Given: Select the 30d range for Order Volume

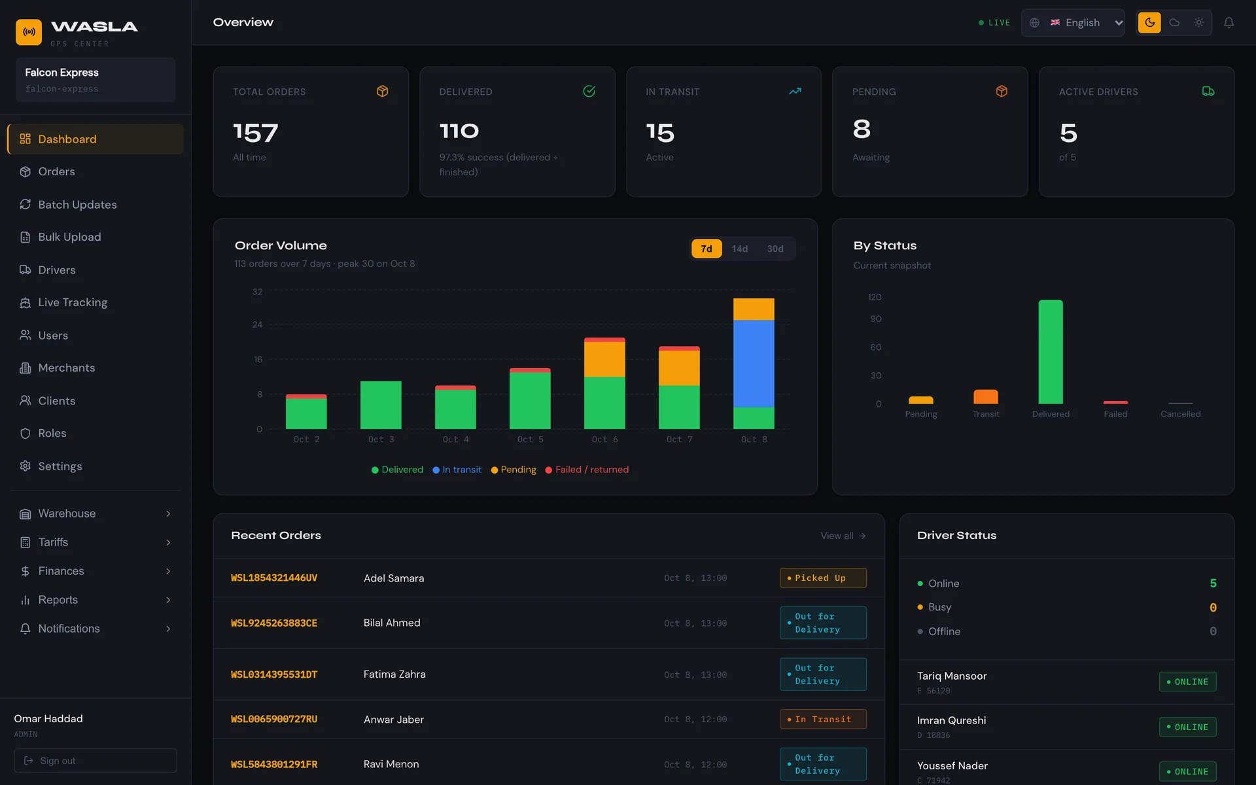Looking at the screenshot, I should coord(775,249).
